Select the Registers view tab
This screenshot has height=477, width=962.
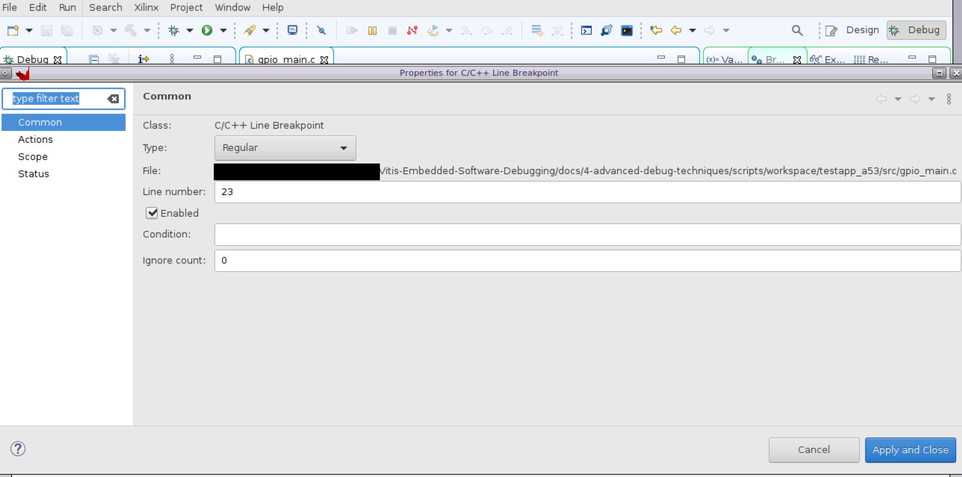[871, 59]
